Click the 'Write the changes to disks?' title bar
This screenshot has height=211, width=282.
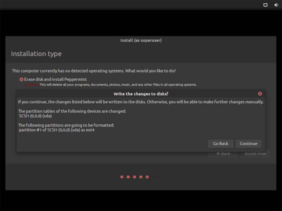click(141, 94)
